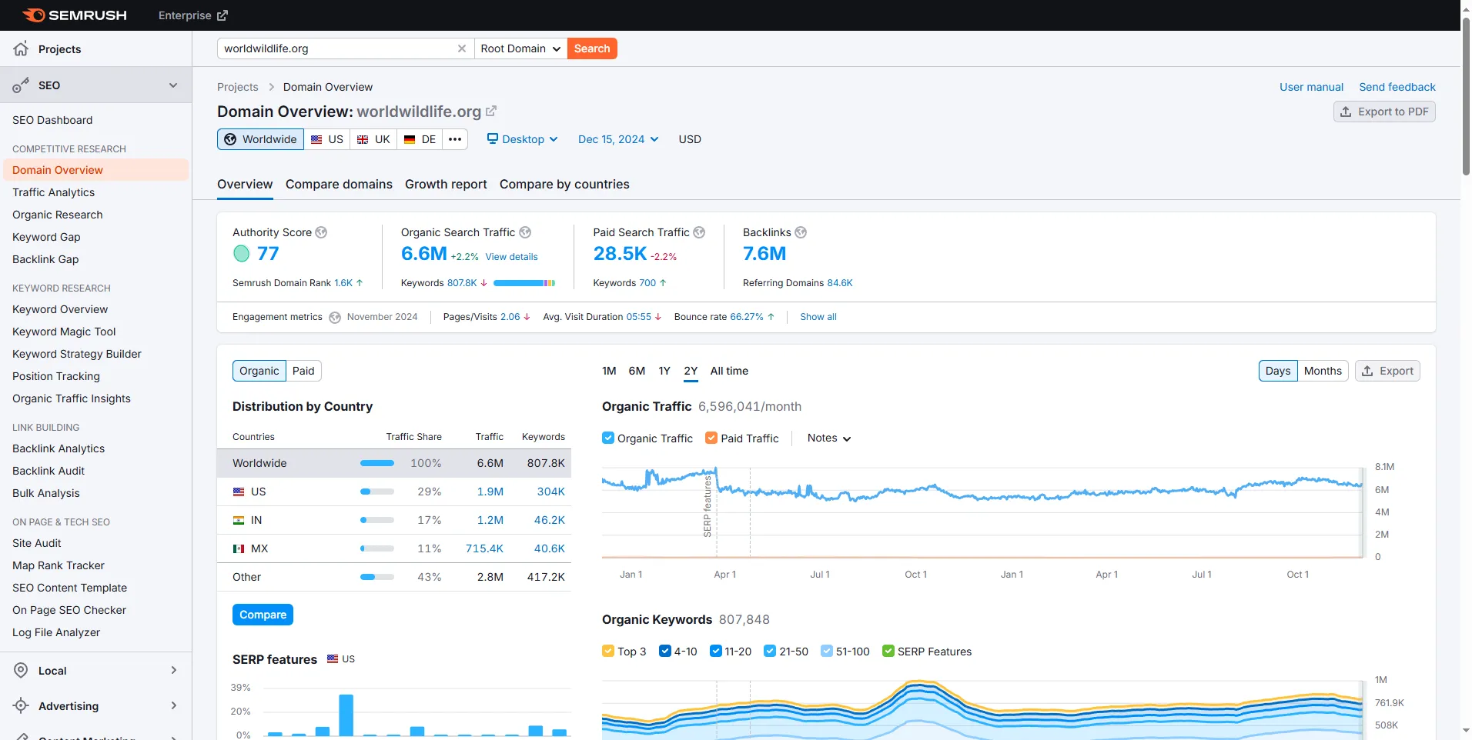Expand the Desktop device dropdown
1472x740 pixels.
(522, 139)
